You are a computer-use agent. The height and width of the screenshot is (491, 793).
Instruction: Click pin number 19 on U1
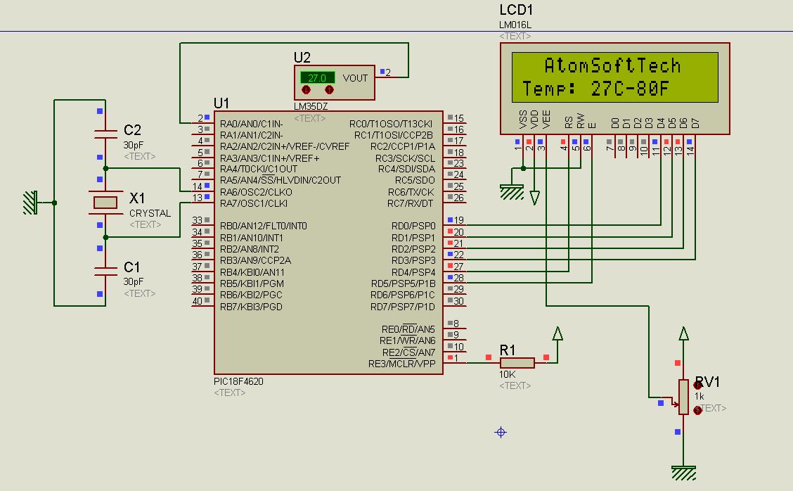tap(458, 220)
